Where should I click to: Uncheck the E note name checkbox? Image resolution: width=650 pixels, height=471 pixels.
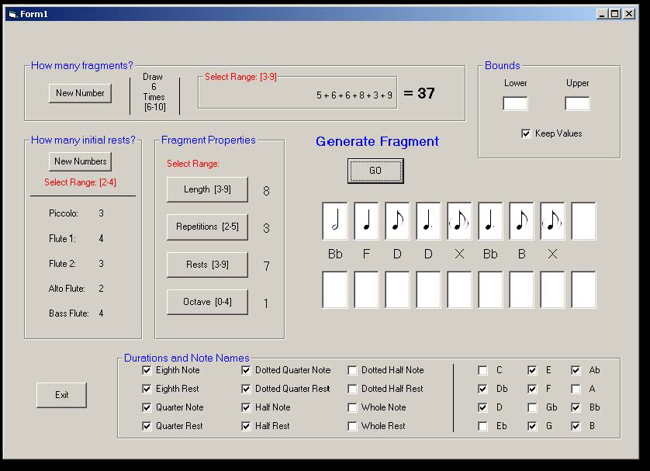[533, 370]
